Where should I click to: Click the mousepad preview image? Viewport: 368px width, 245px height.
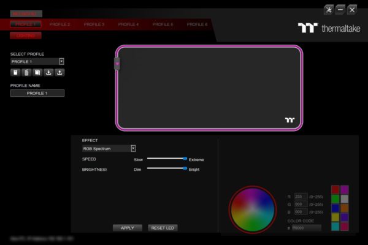[x=209, y=88]
